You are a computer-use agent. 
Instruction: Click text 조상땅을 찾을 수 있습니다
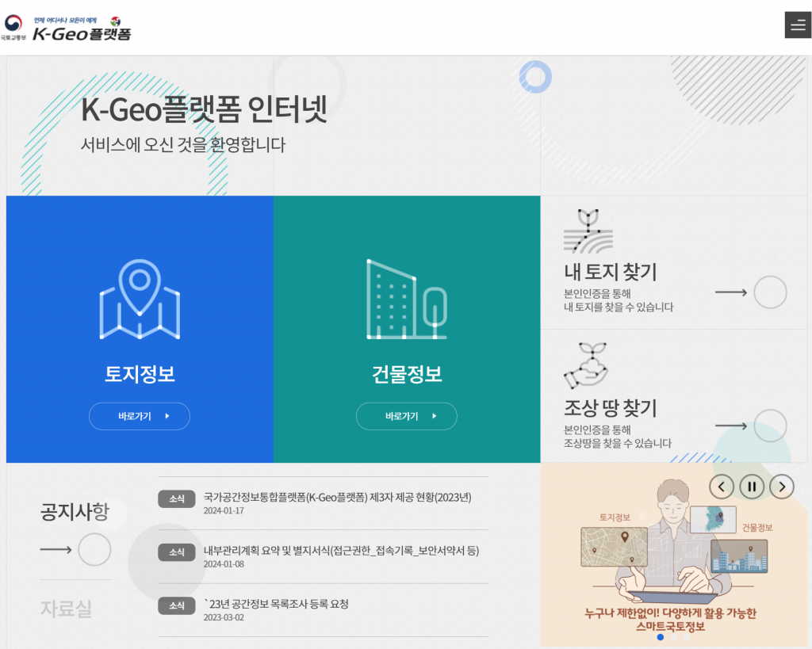(617, 443)
